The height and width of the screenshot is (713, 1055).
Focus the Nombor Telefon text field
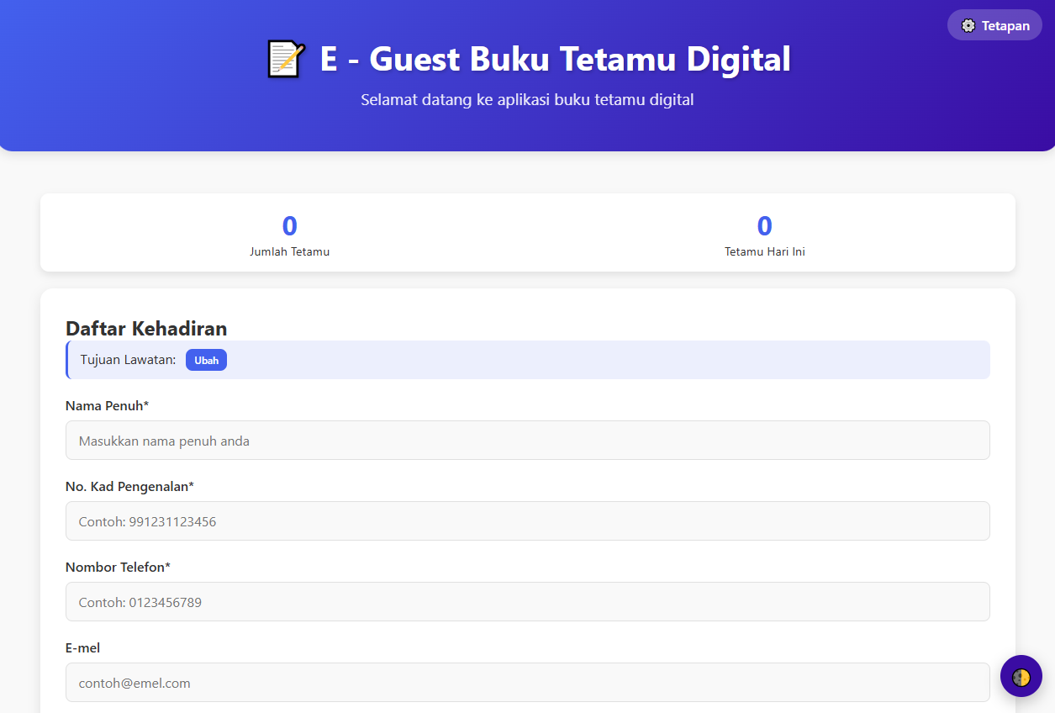[x=527, y=601]
